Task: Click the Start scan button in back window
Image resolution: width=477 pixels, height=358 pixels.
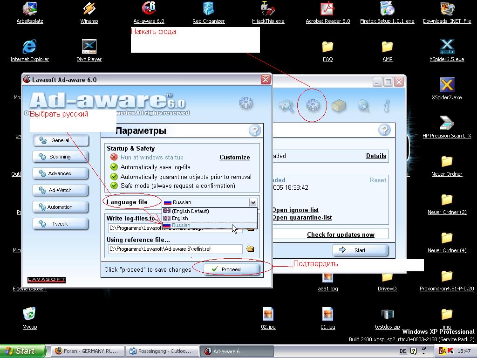Action: [x=360, y=250]
